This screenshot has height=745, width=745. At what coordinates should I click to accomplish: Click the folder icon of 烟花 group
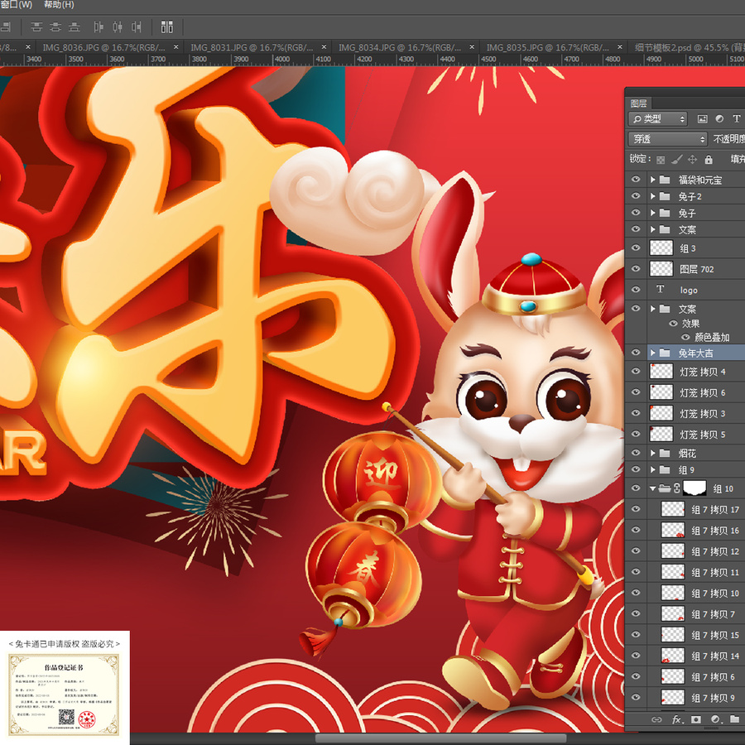pyautogui.click(x=665, y=453)
